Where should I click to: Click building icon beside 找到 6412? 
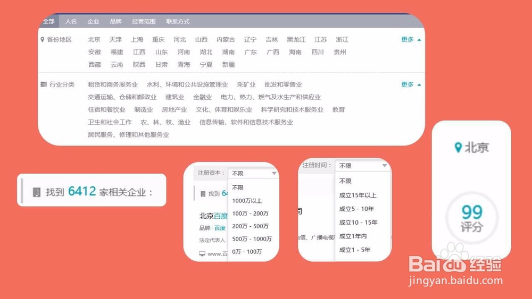click(36, 192)
